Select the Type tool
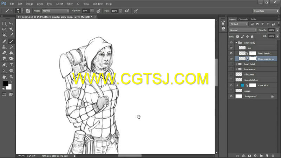 click(x=11, y=65)
